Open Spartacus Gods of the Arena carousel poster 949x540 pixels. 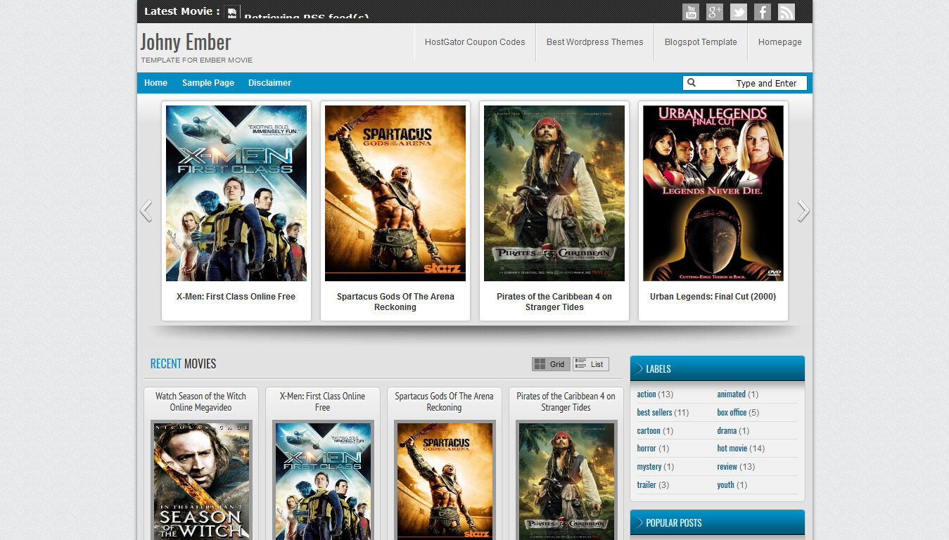395,193
